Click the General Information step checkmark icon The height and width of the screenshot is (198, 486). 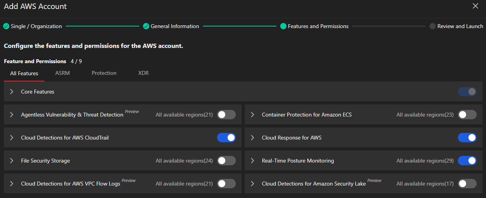pos(146,27)
